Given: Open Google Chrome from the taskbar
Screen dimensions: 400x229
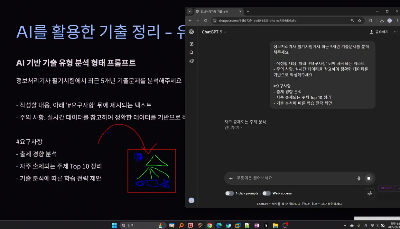Looking at the screenshot, I should [209, 225].
